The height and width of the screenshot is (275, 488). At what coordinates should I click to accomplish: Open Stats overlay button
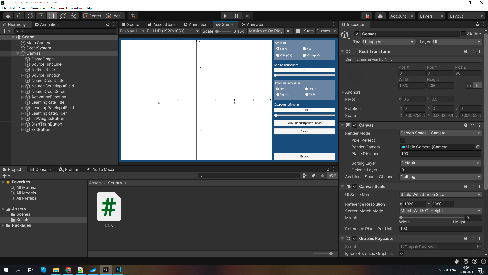tap(309, 31)
